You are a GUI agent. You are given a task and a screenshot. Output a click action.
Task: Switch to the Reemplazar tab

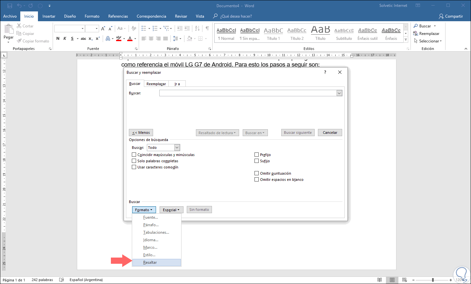pos(156,84)
